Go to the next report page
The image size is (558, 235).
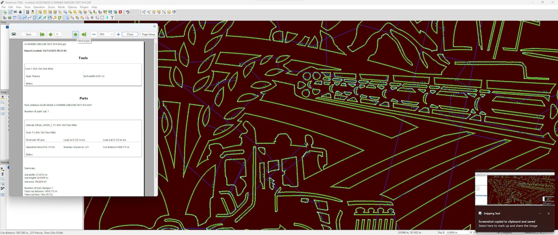(x=76, y=34)
